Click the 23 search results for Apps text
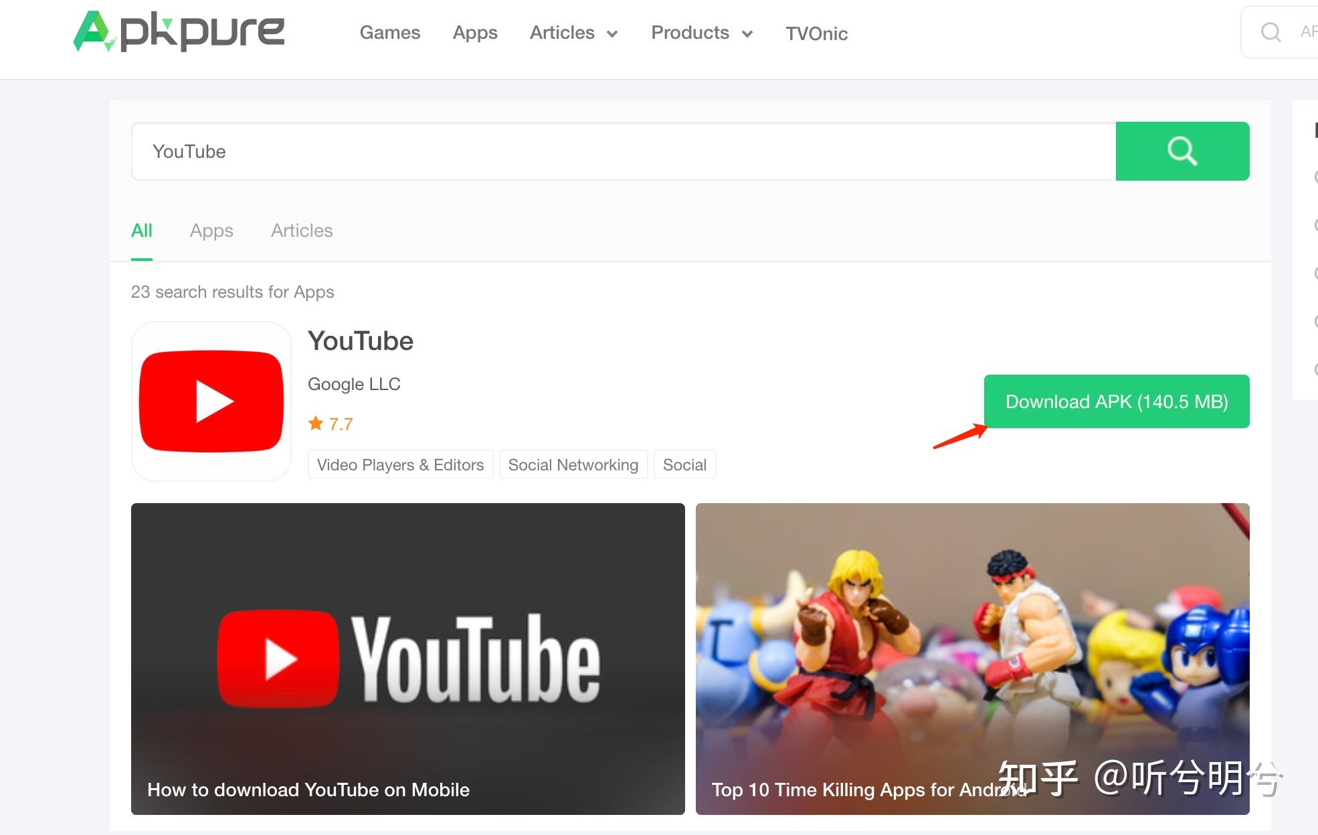 tap(232, 292)
